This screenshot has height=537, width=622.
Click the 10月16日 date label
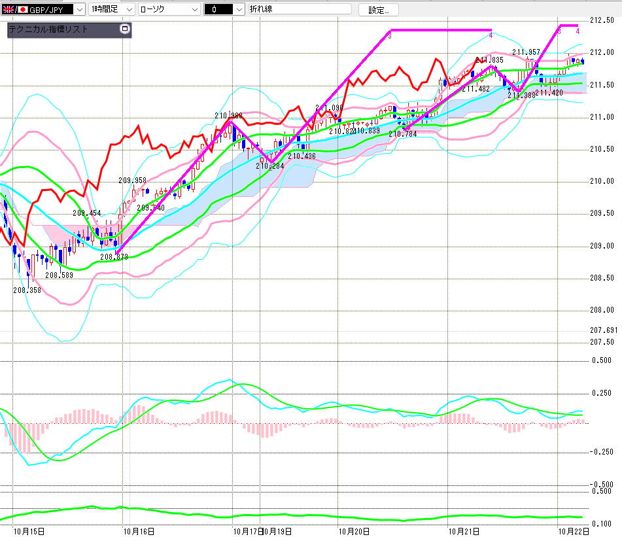[139, 532]
